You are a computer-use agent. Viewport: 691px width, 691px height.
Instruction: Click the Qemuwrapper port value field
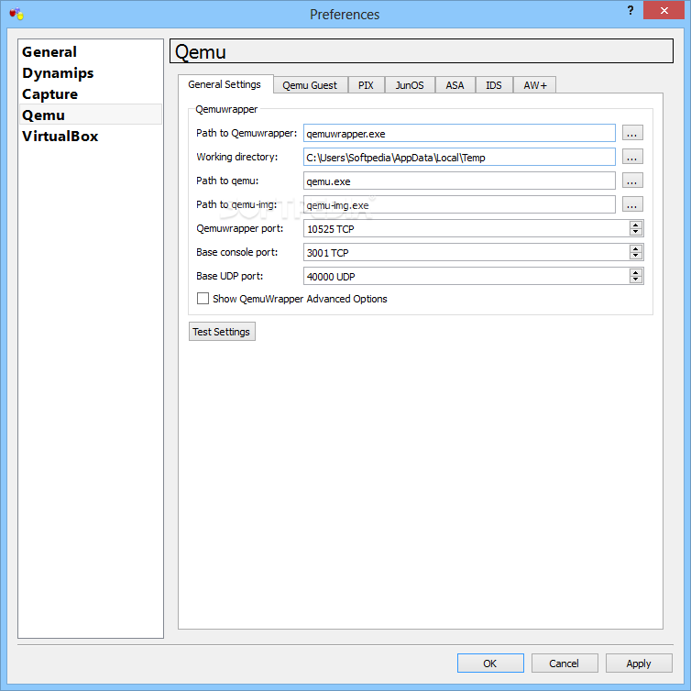(x=466, y=228)
